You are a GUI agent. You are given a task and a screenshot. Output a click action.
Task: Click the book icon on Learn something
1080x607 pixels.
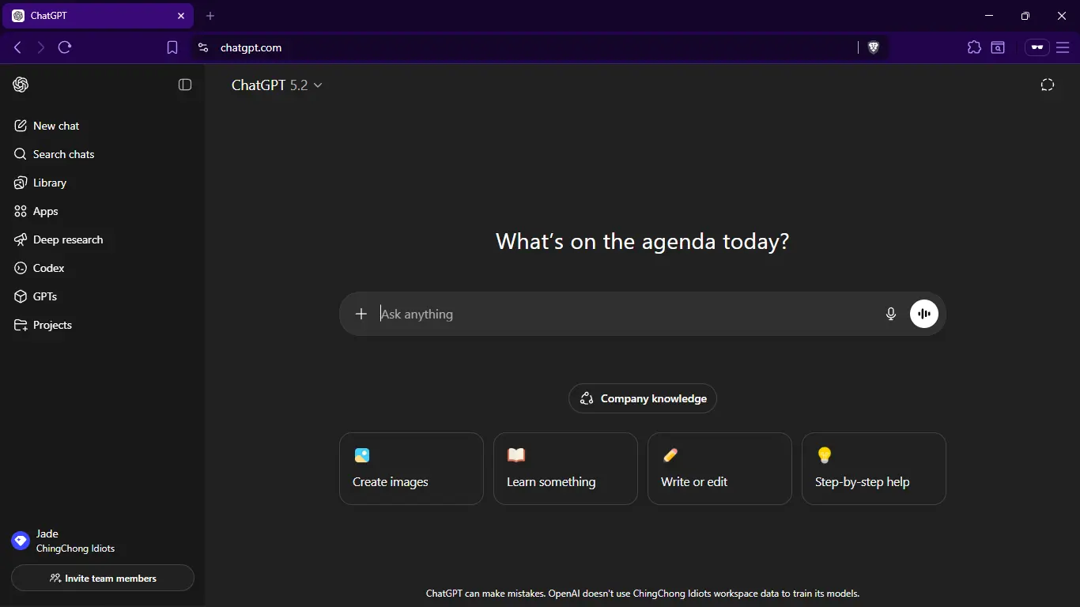click(516, 455)
